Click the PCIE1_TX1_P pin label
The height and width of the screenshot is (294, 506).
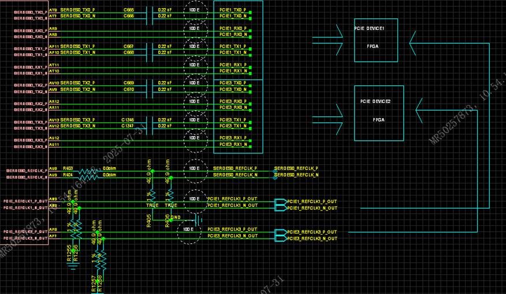click(x=233, y=46)
